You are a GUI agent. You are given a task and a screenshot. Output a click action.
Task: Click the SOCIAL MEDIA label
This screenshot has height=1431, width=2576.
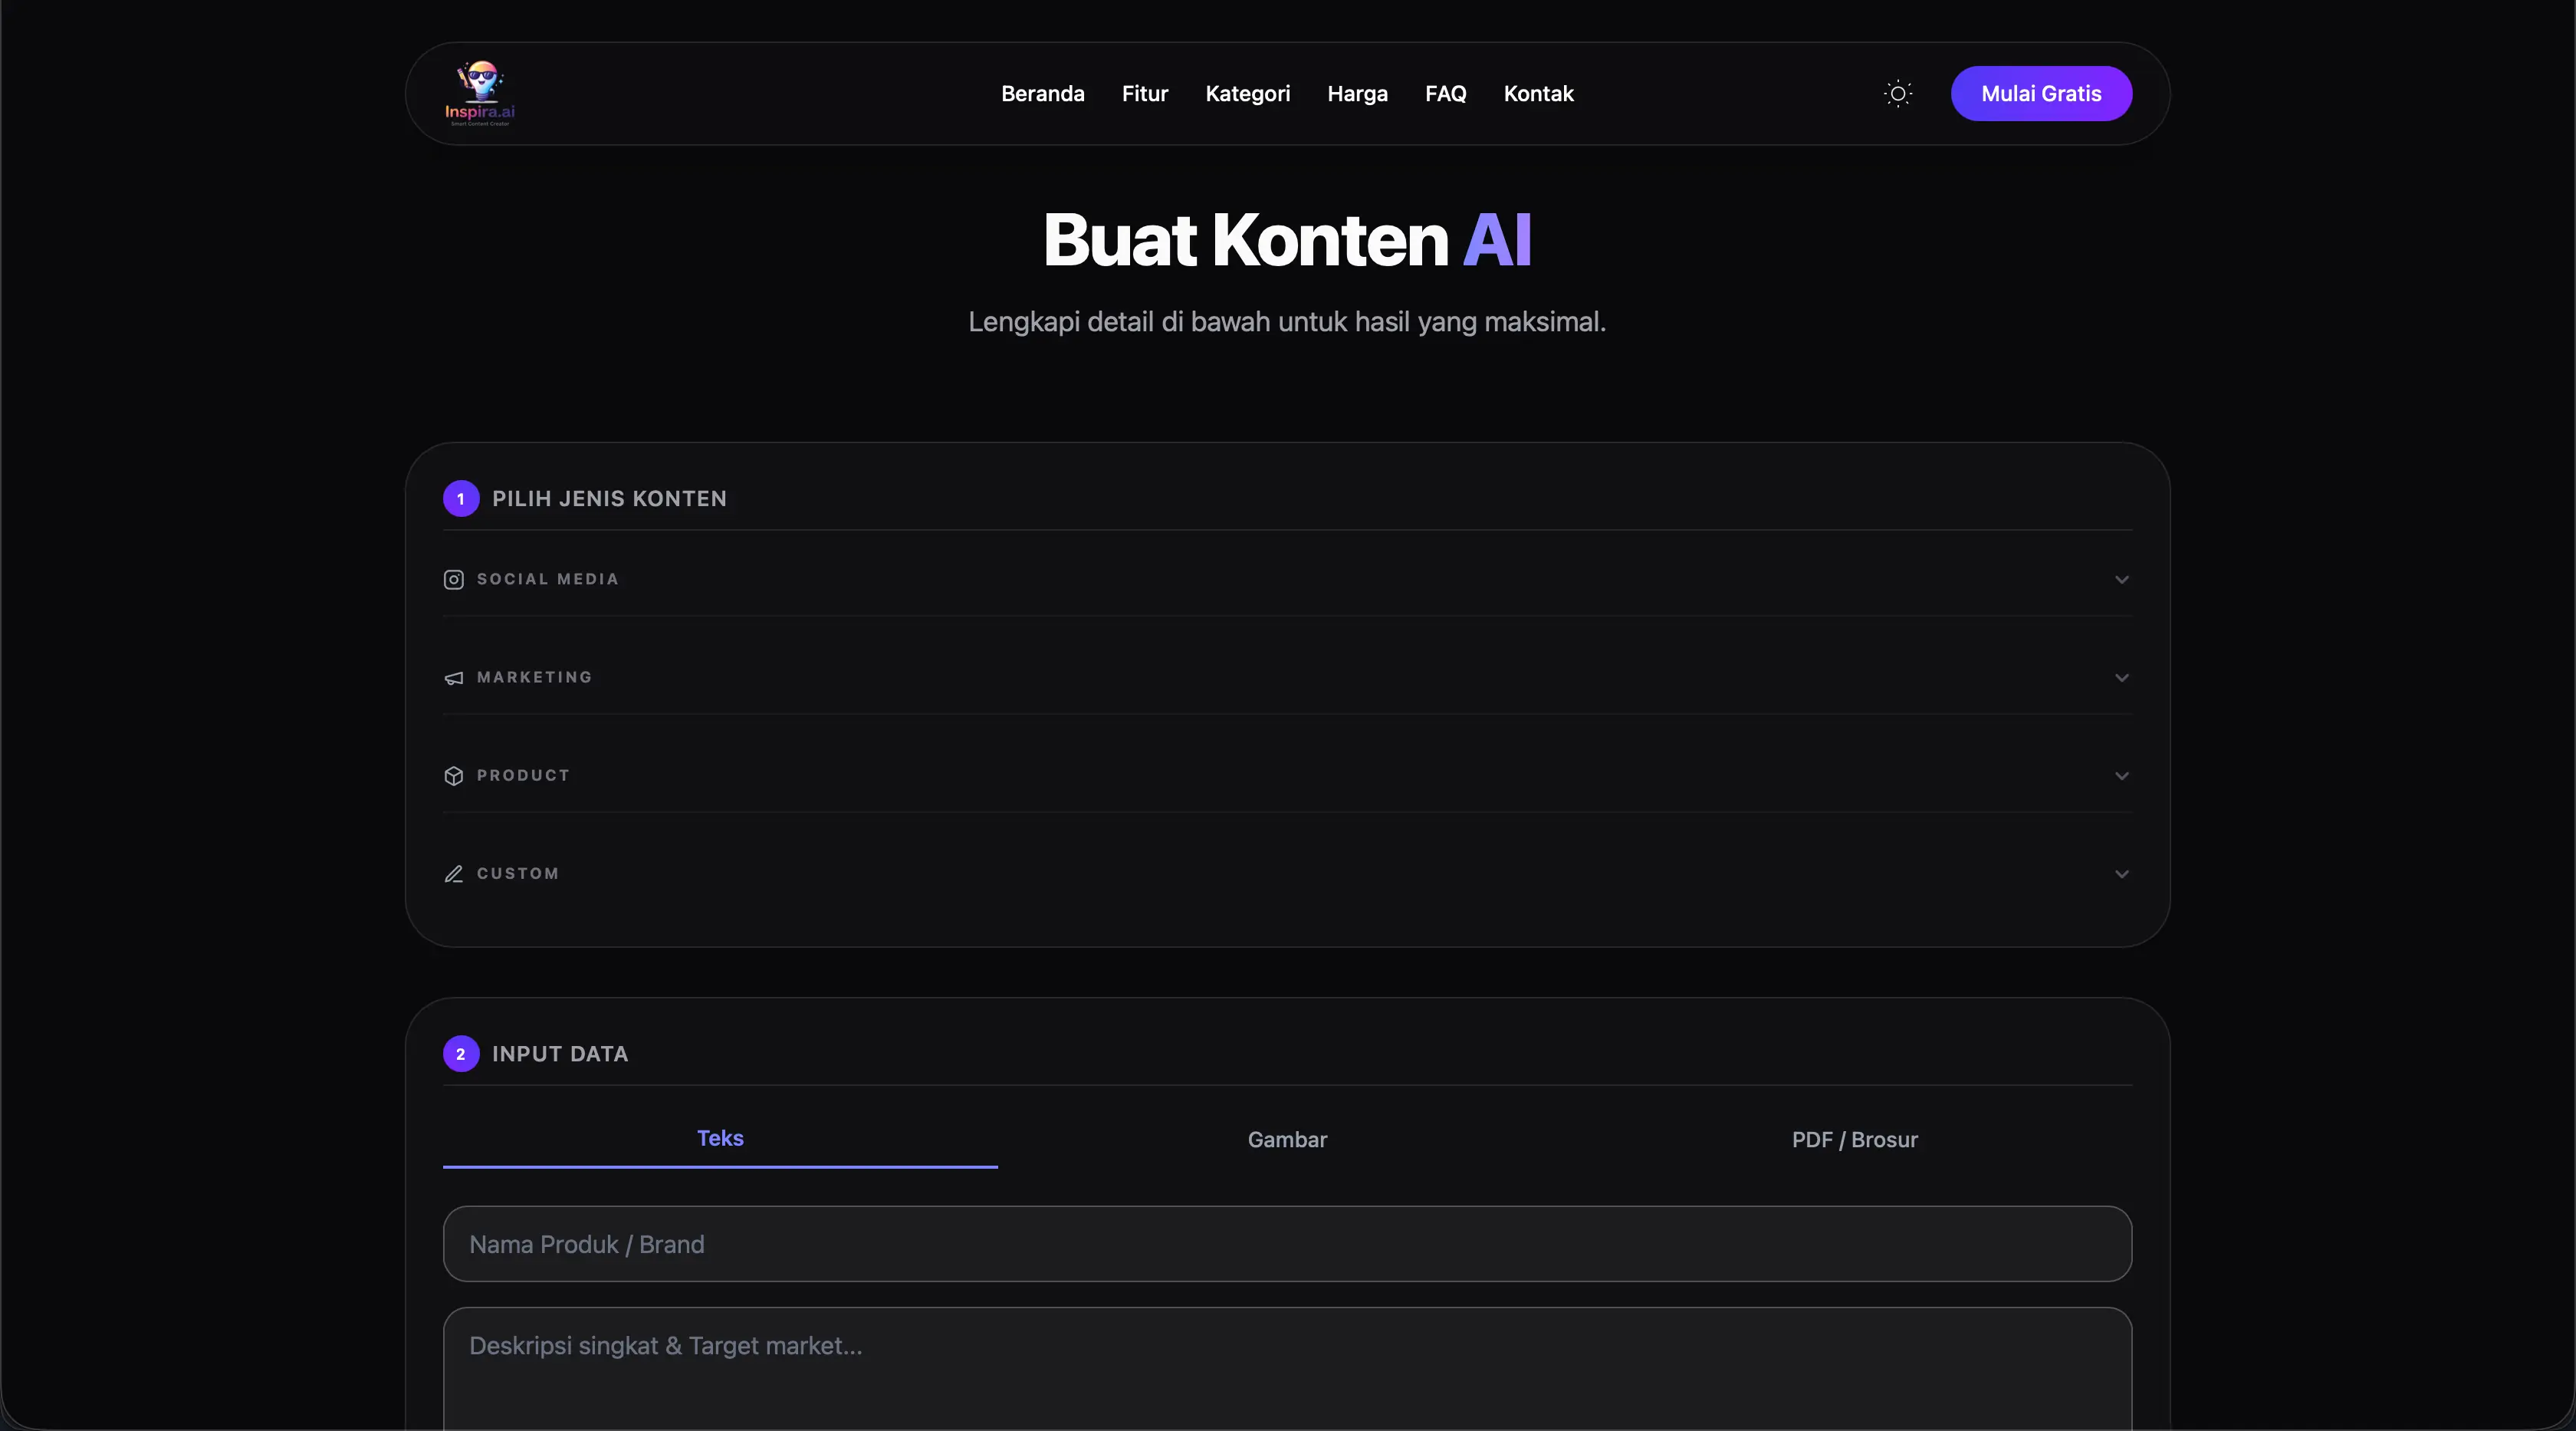pyautogui.click(x=547, y=580)
